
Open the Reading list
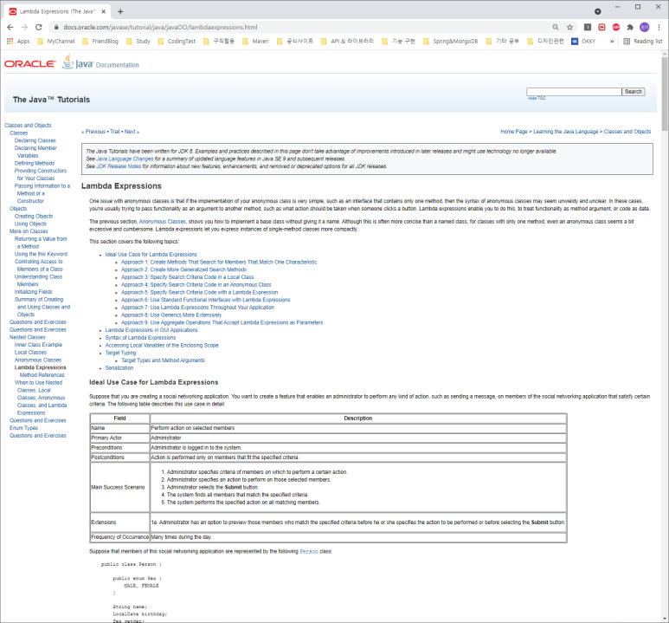coord(642,41)
